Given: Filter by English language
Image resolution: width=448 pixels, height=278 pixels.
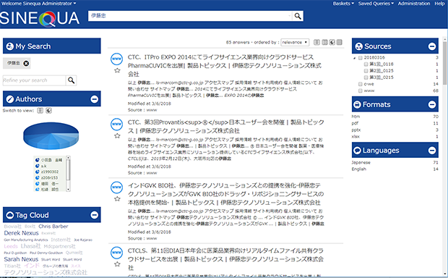Looking at the screenshot, I should (x=359, y=169).
